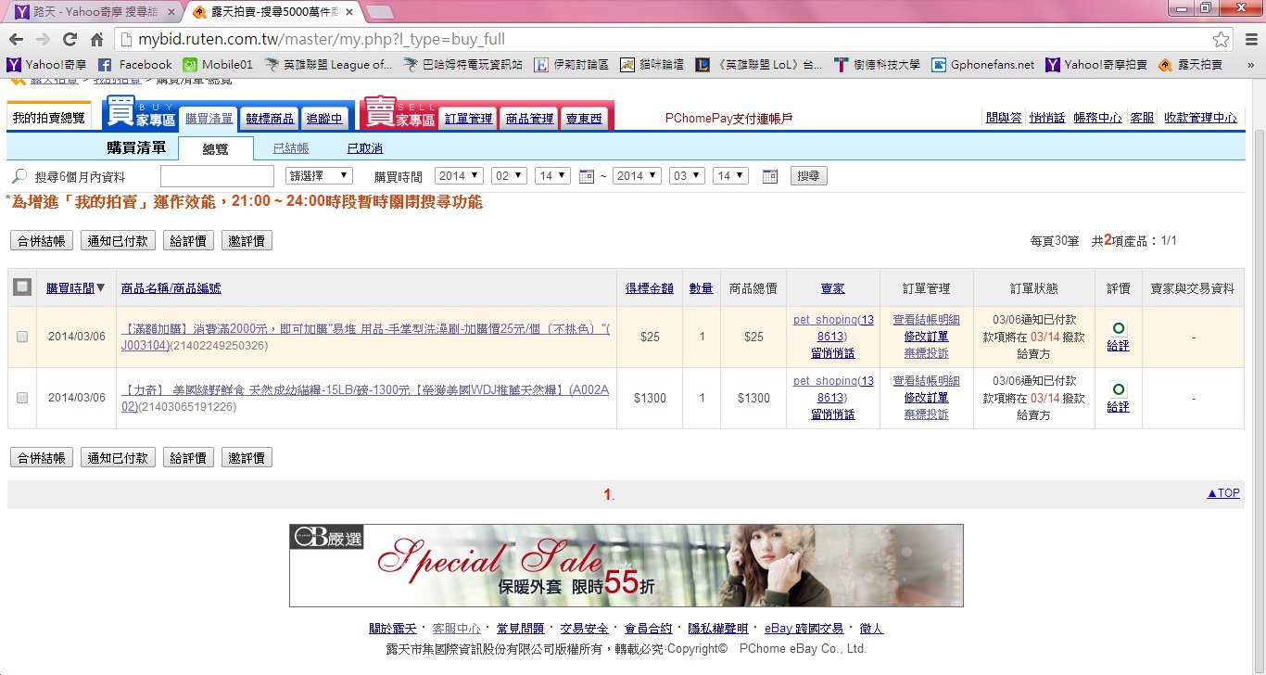
Task: Open the start day 14 dropdown
Action: 552,176
